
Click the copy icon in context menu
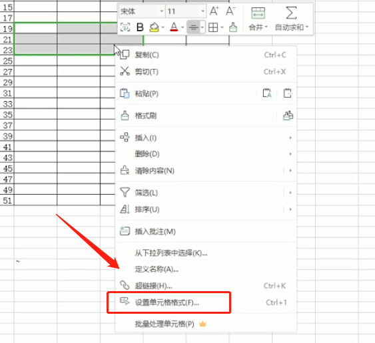tap(125, 55)
